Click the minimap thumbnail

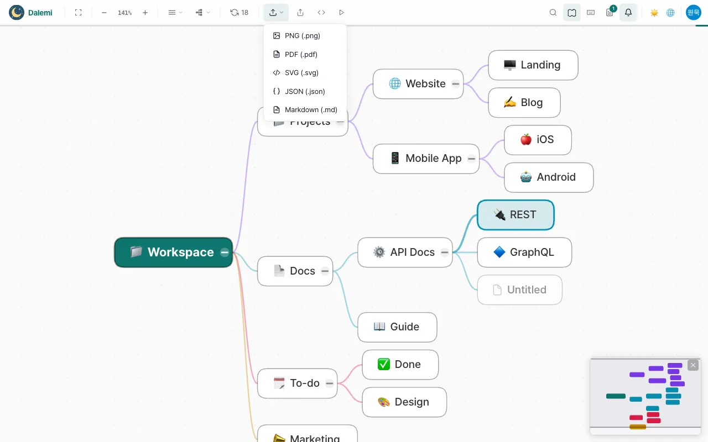point(645,396)
